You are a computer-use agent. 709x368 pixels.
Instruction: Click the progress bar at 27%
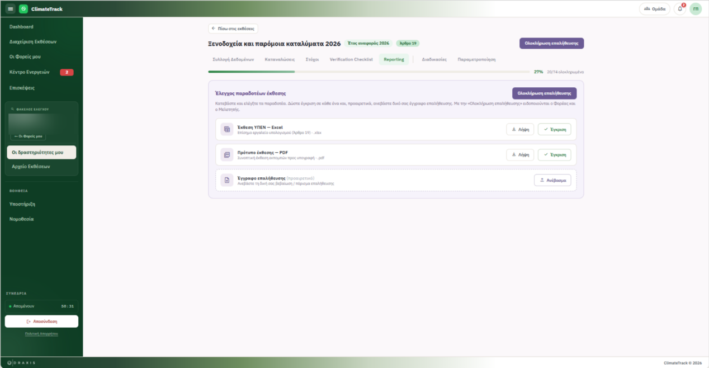coord(369,72)
